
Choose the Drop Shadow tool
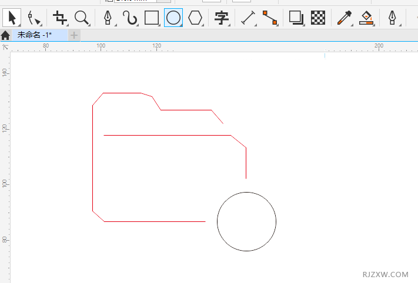pyautogui.click(x=296, y=18)
